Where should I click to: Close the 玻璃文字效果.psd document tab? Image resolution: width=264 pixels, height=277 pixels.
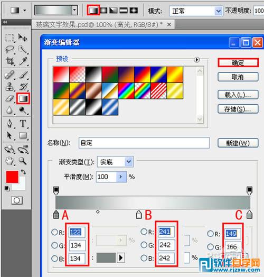169,24
